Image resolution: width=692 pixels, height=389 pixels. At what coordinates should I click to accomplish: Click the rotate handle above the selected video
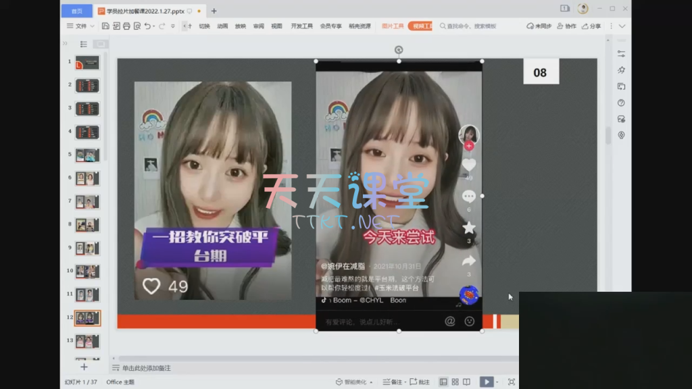coord(399,50)
